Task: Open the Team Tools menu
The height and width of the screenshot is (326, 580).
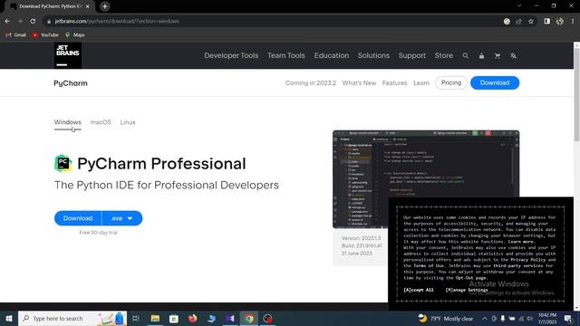Action: coord(286,55)
